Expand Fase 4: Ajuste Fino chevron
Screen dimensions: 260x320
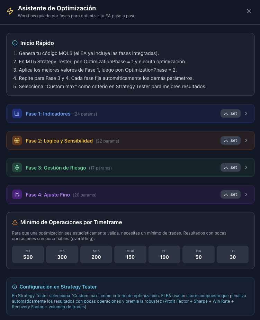coord(246,194)
